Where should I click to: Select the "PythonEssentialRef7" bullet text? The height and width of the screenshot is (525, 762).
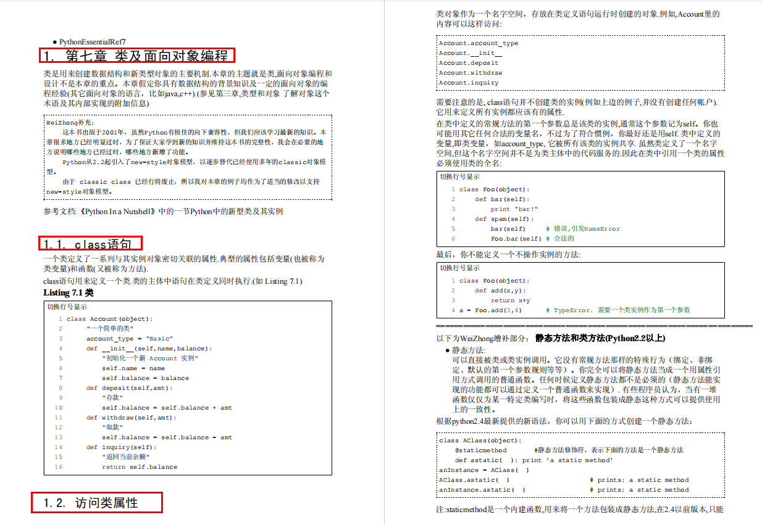(x=93, y=41)
